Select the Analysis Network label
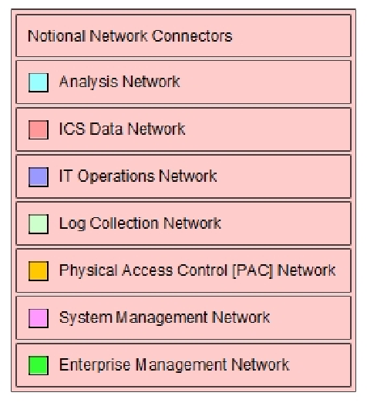This screenshot has height=406, width=367. pos(120,82)
